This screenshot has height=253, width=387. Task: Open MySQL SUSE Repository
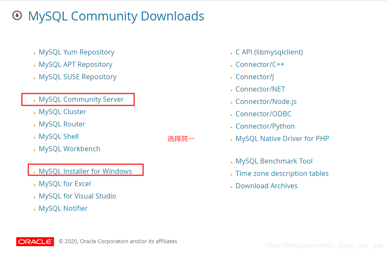pyautogui.click(x=77, y=77)
